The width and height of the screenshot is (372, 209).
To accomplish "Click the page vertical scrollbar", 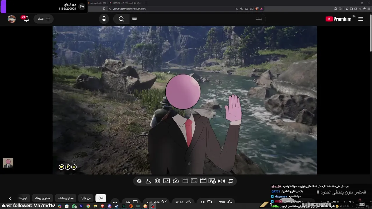I will (371, 33).
